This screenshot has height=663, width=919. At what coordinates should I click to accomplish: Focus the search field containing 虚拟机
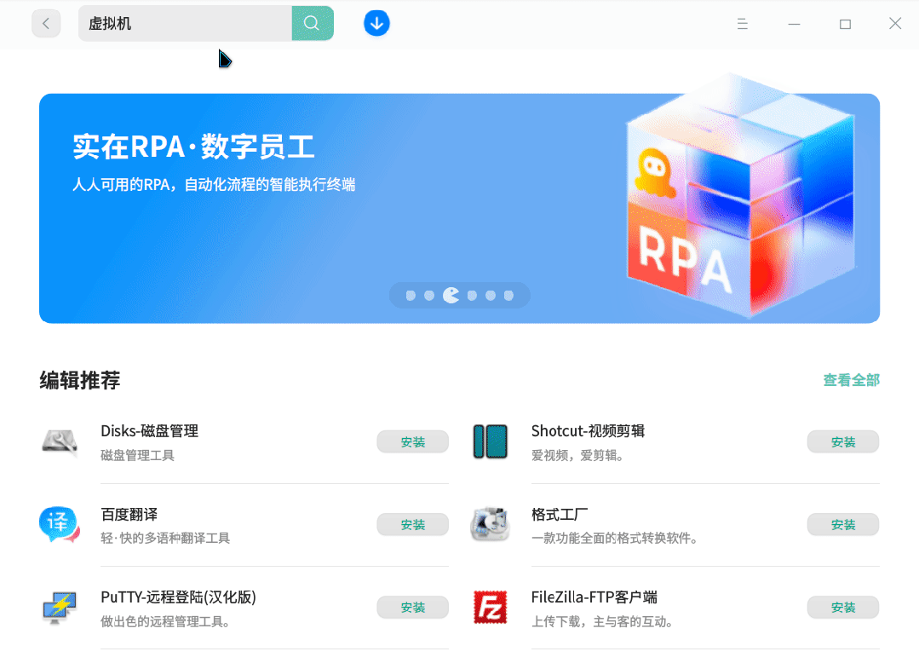coord(185,24)
